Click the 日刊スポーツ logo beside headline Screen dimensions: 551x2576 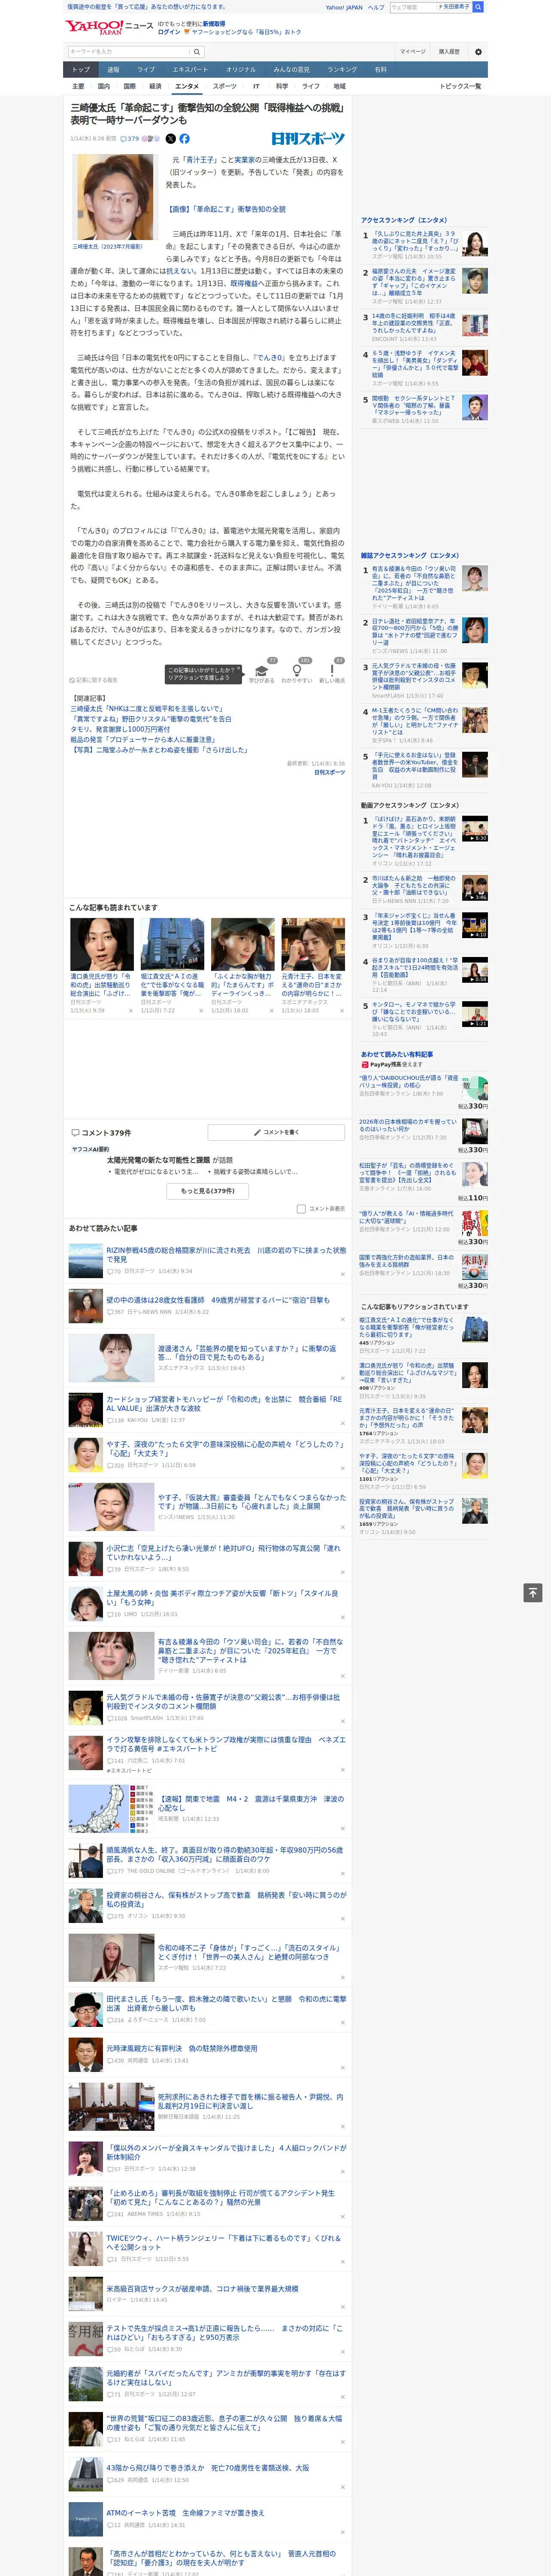tap(308, 139)
